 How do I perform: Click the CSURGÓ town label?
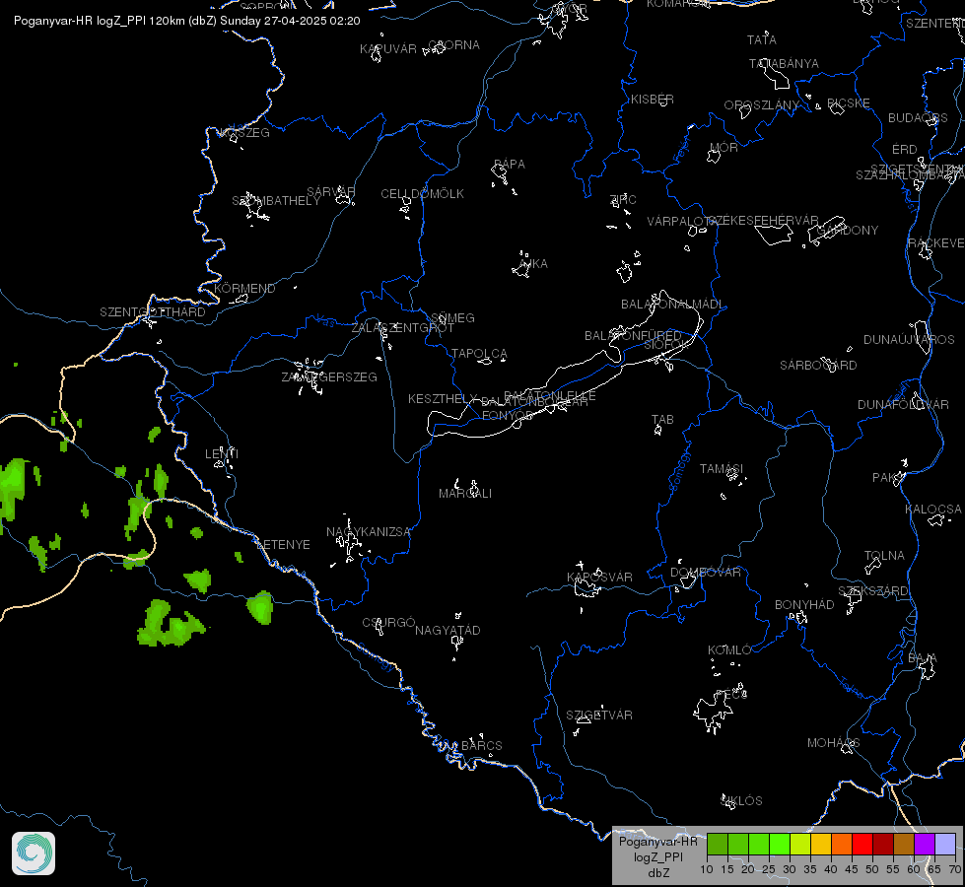[x=388, y=623]
